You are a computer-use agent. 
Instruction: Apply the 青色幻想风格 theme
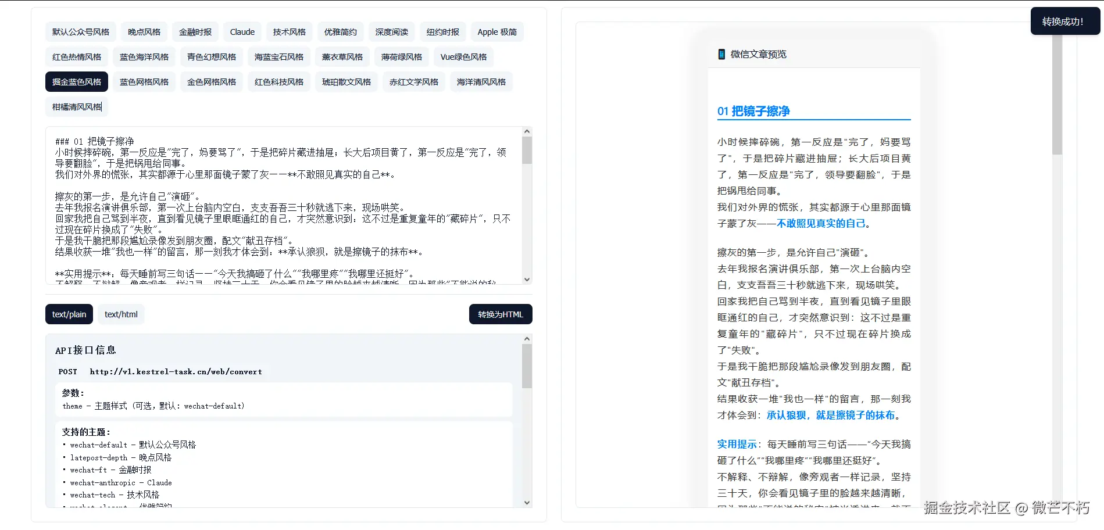coord(212,57)
